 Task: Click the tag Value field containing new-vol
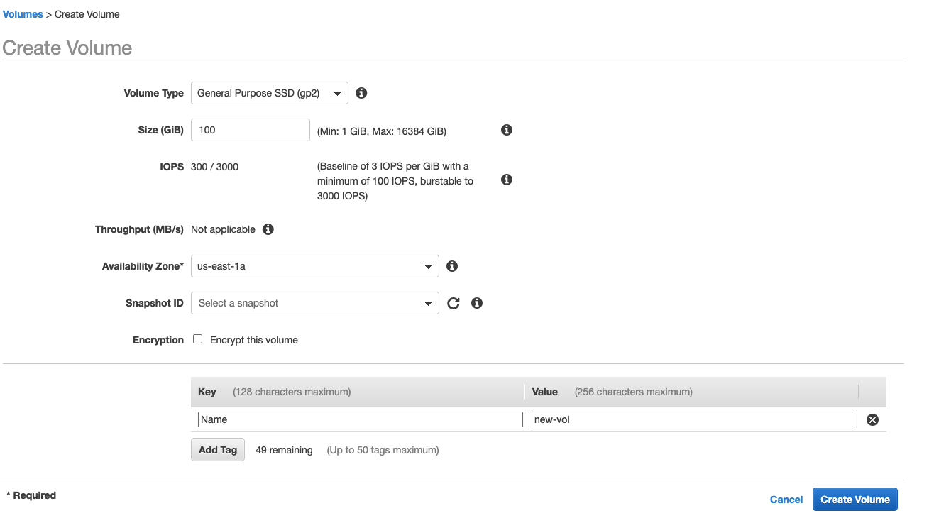694,419
